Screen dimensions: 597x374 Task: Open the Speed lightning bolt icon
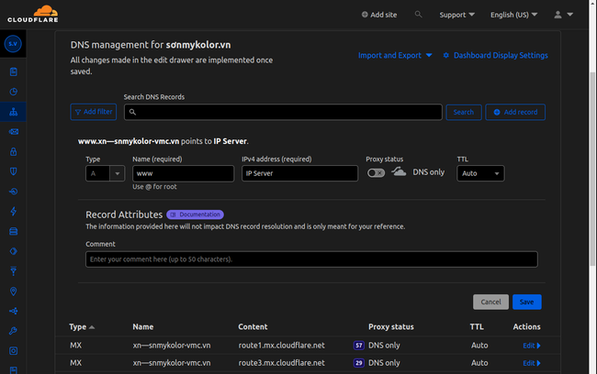point(14,212)
